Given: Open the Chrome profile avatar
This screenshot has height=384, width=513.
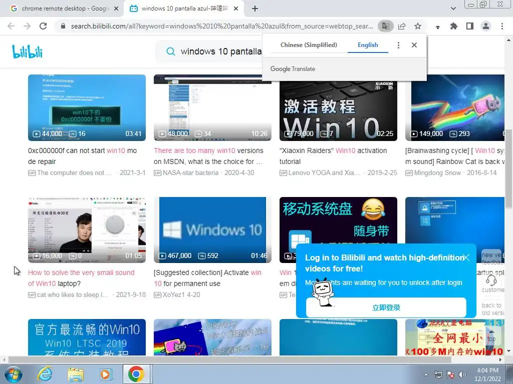Looking at the screenshot, I should pyautogui.click(x=486, y=26).
